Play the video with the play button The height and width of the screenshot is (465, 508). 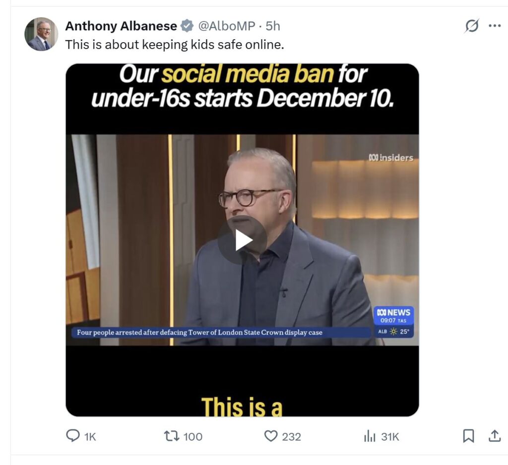pos(242,240)
